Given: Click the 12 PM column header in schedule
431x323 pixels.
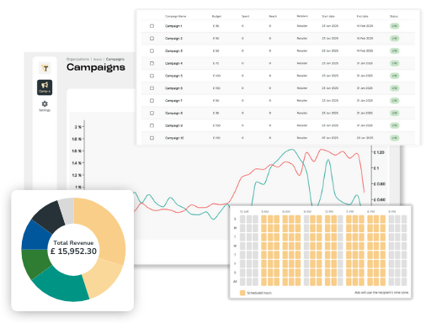Looking at the screenshot, I should pos(329,211).
